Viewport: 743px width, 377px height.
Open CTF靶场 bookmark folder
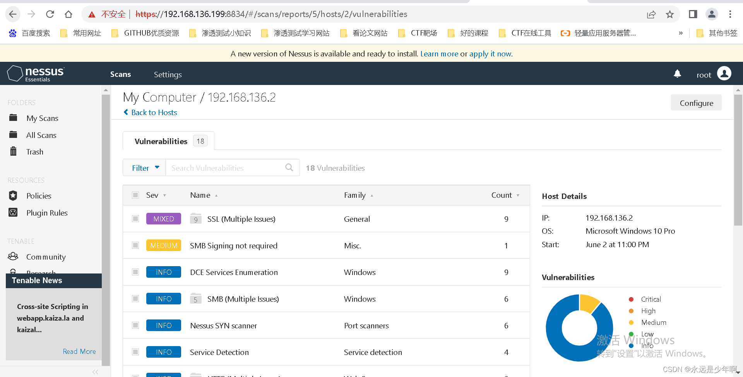[x=418, y=33]
